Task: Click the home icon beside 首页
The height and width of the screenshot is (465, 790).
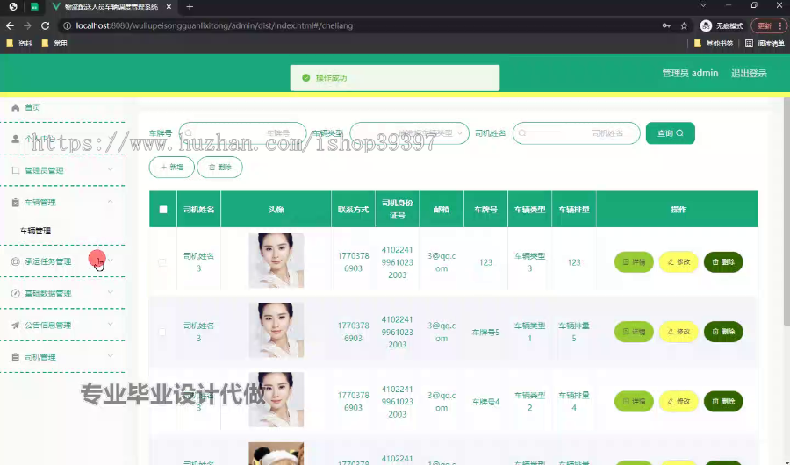Action: pos(16,108)
